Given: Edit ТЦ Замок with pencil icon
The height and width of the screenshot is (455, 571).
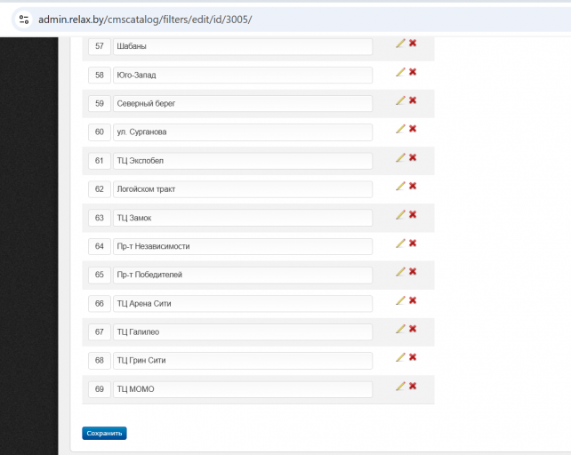Looking at the screenshot, I should coord(400,214).
